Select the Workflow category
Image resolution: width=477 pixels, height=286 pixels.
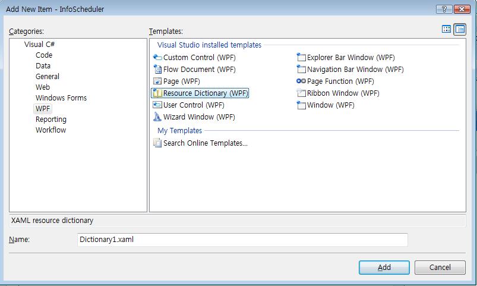(x=50, y=130)
